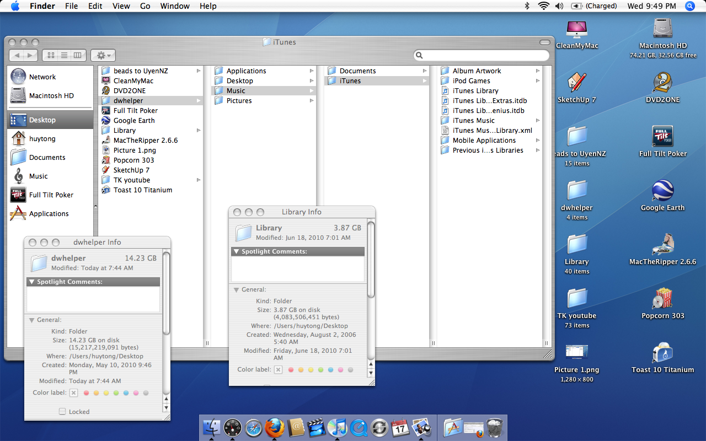Open Address Book from the Dock
The image size is (706, 441).
click(296, 428)
